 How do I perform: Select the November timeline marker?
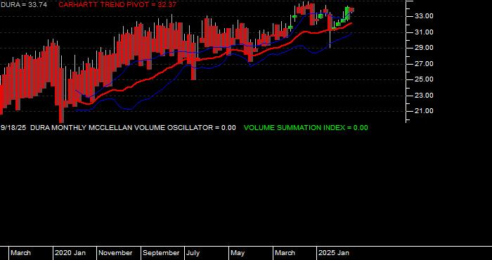tap(115, 253)
